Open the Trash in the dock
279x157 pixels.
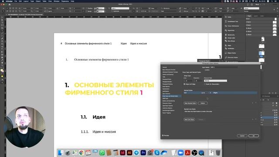218,153
